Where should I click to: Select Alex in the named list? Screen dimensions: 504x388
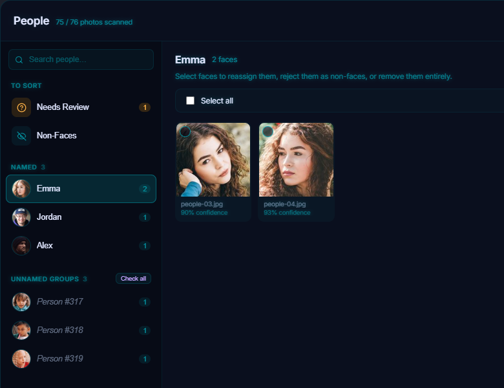point(81,246)
